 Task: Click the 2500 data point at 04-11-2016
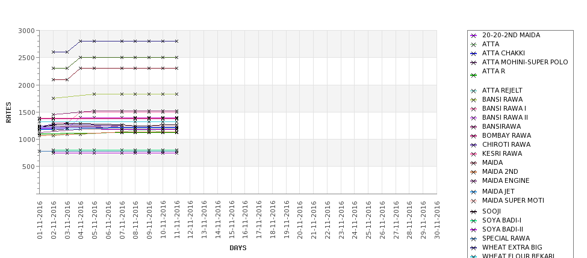tap(81, 58)
